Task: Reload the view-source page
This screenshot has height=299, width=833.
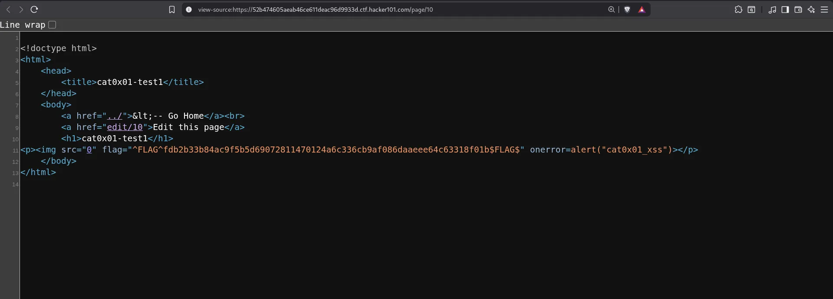Action: 34,10
